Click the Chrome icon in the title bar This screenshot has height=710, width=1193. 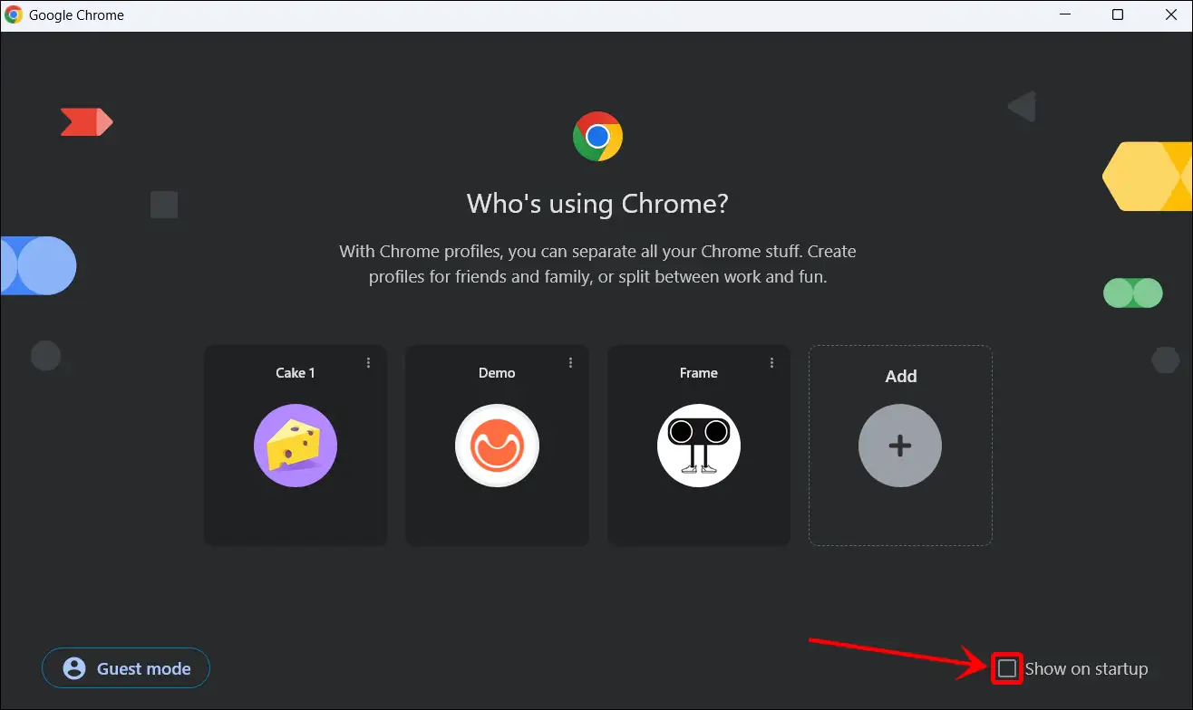pos(14,15)
